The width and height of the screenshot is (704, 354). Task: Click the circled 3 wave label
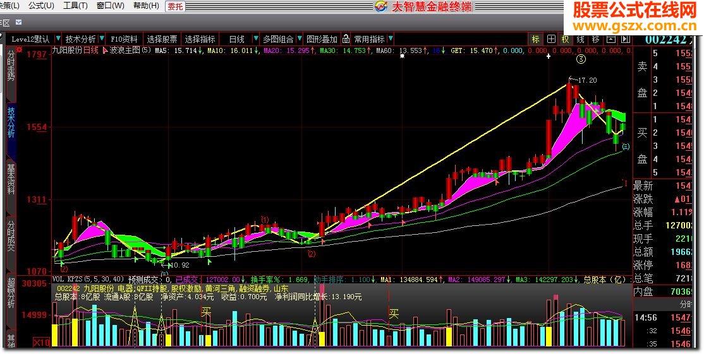click(x=581, y=59)
